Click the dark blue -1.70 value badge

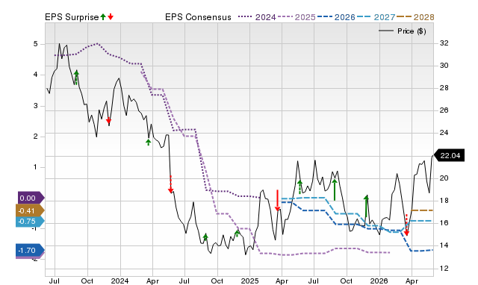click(x=30, y=250)
